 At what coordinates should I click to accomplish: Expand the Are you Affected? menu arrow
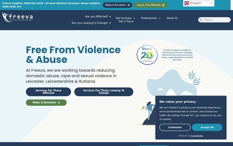coord(110,17)
